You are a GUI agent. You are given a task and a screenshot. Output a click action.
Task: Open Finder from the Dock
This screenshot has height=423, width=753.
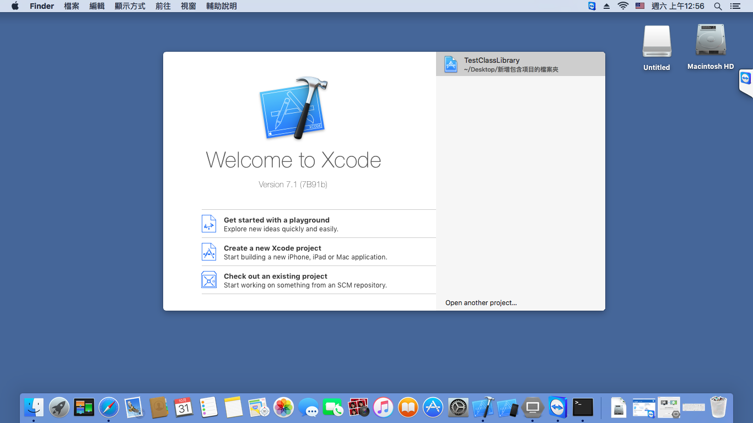(x=34, y=408)
